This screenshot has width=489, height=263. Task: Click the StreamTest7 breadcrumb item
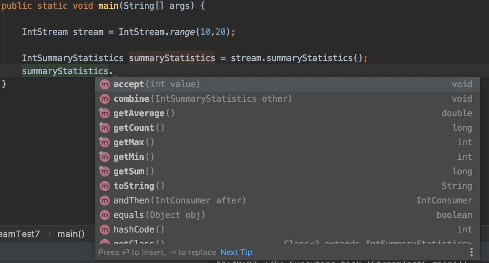20,234
